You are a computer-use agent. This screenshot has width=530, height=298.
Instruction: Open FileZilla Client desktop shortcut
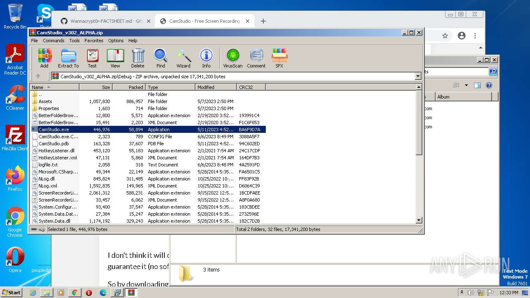click(x=15, y=138)
